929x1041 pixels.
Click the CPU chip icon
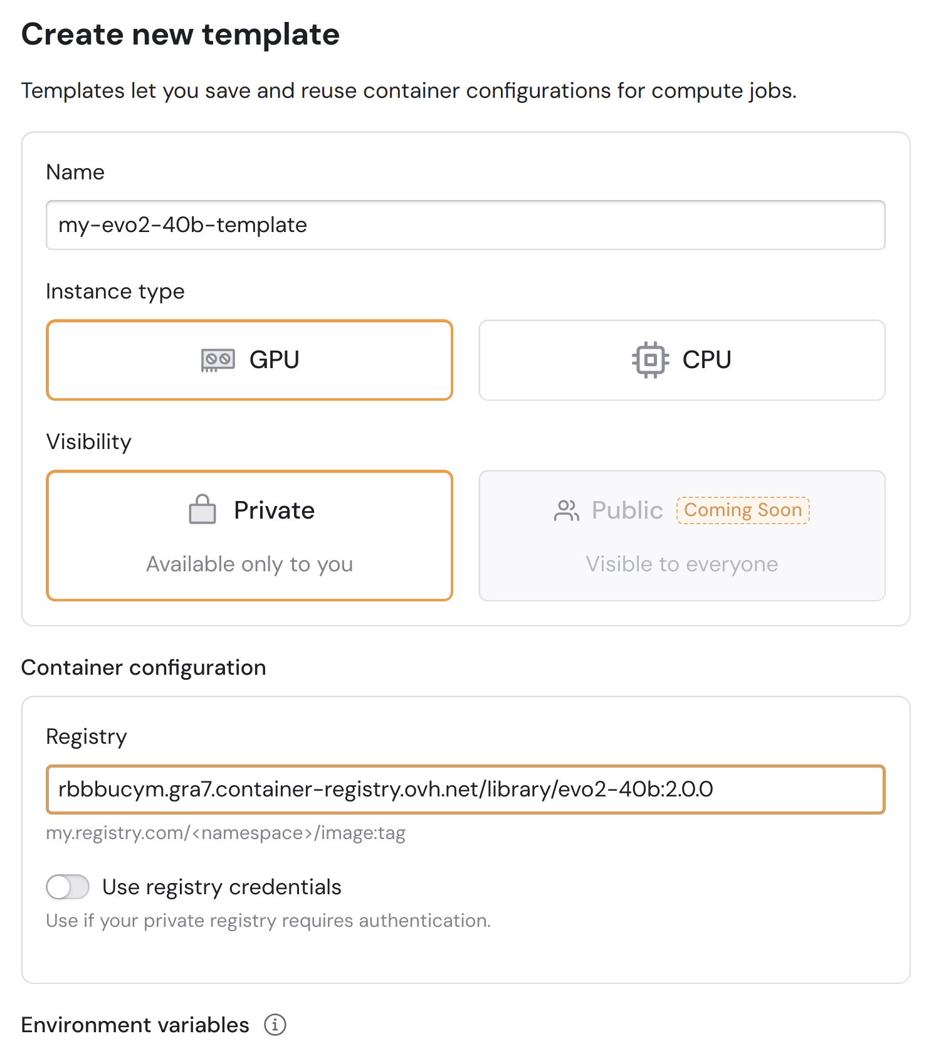[x=651, y=360]
